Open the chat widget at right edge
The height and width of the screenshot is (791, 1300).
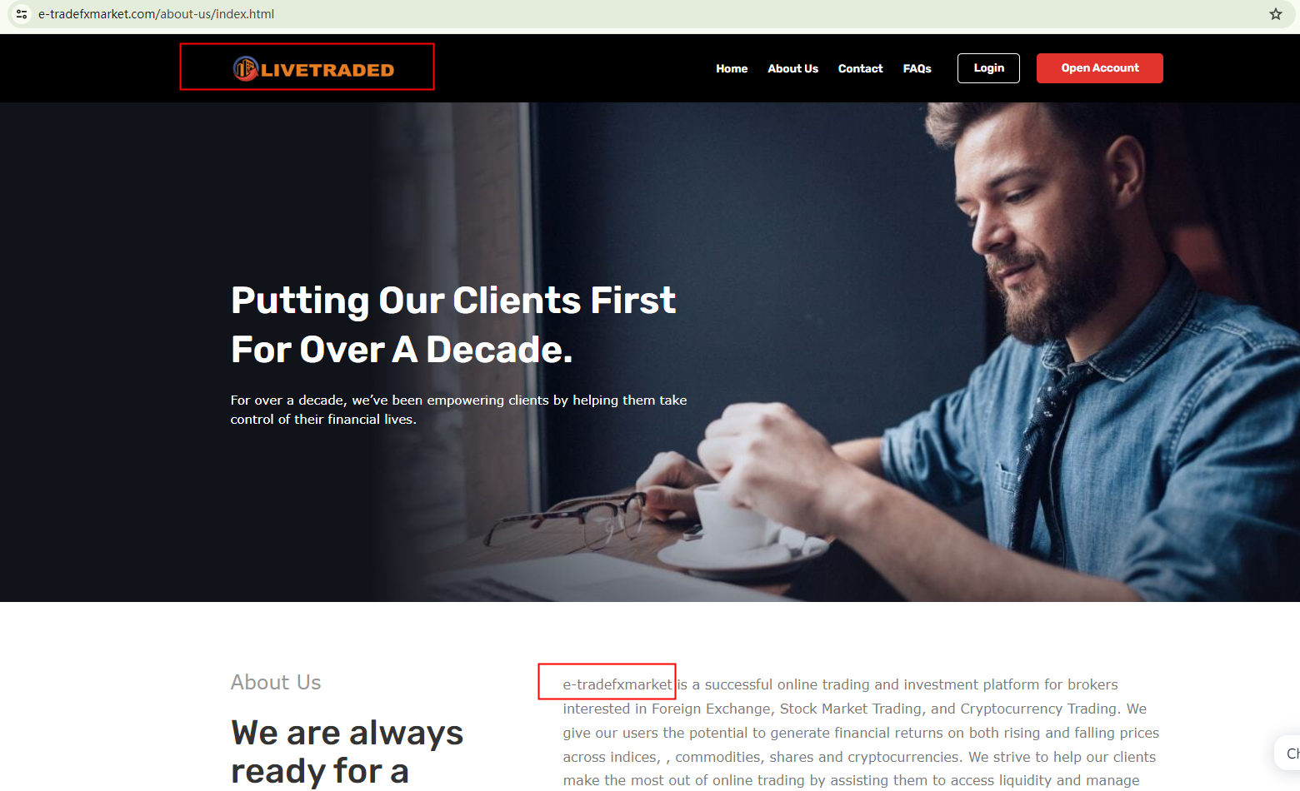tap(1287, 753)
